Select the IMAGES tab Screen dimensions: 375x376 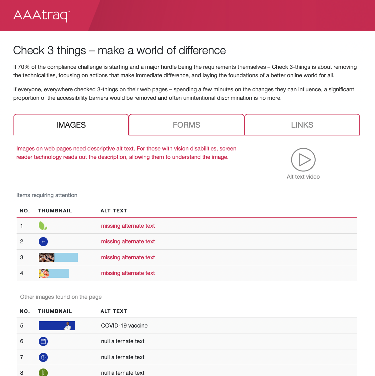click(71, 125)
